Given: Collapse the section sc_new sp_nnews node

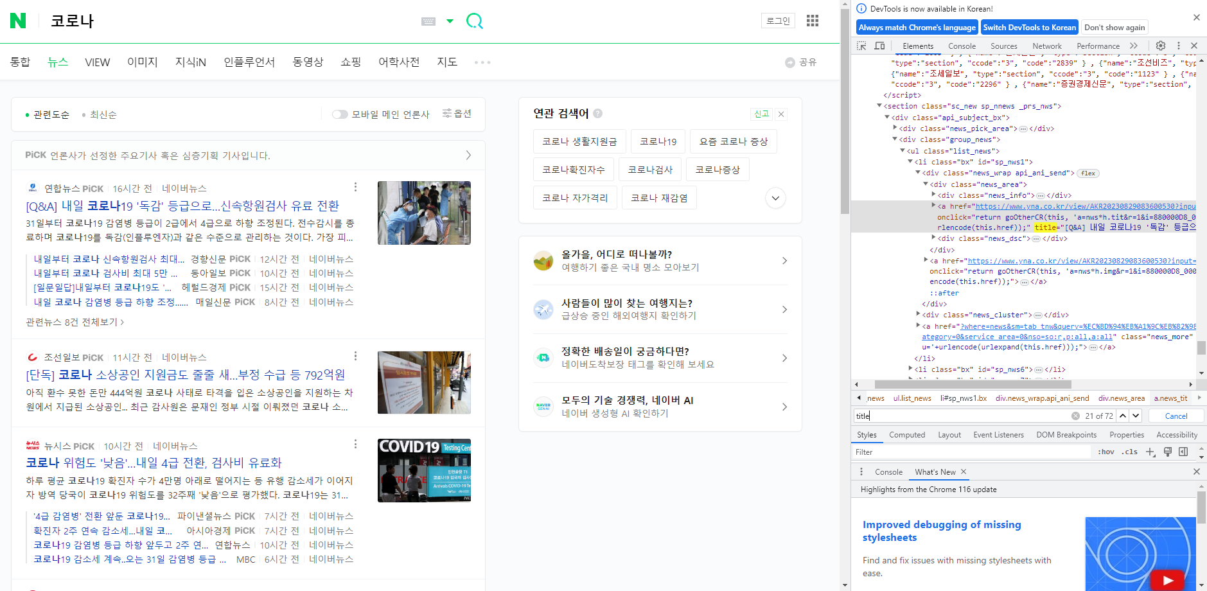Looking at the screenshot, I should [x=879, y=106].
